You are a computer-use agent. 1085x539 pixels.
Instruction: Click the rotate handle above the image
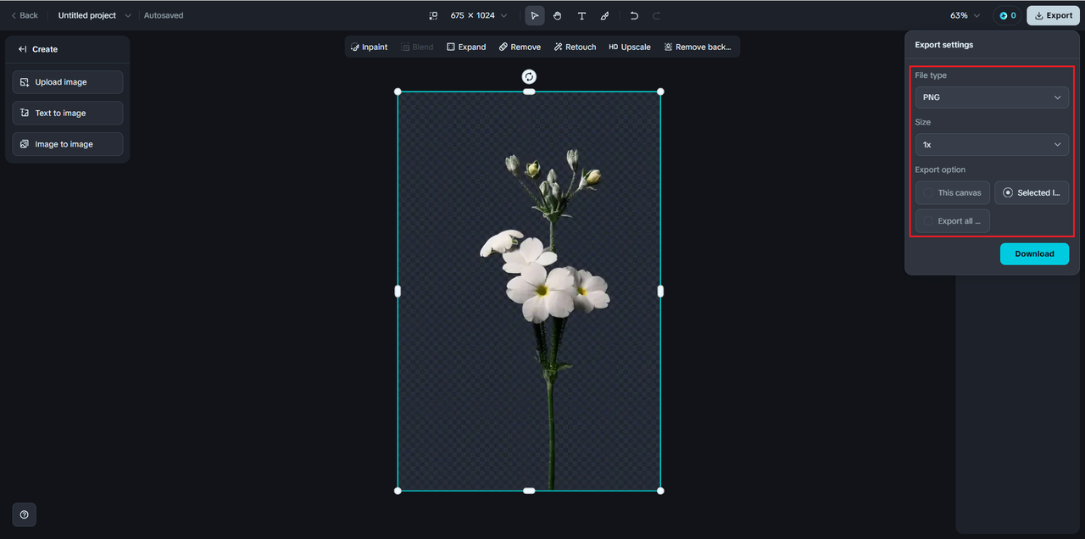pyautogui.click(x=529, y=76)
